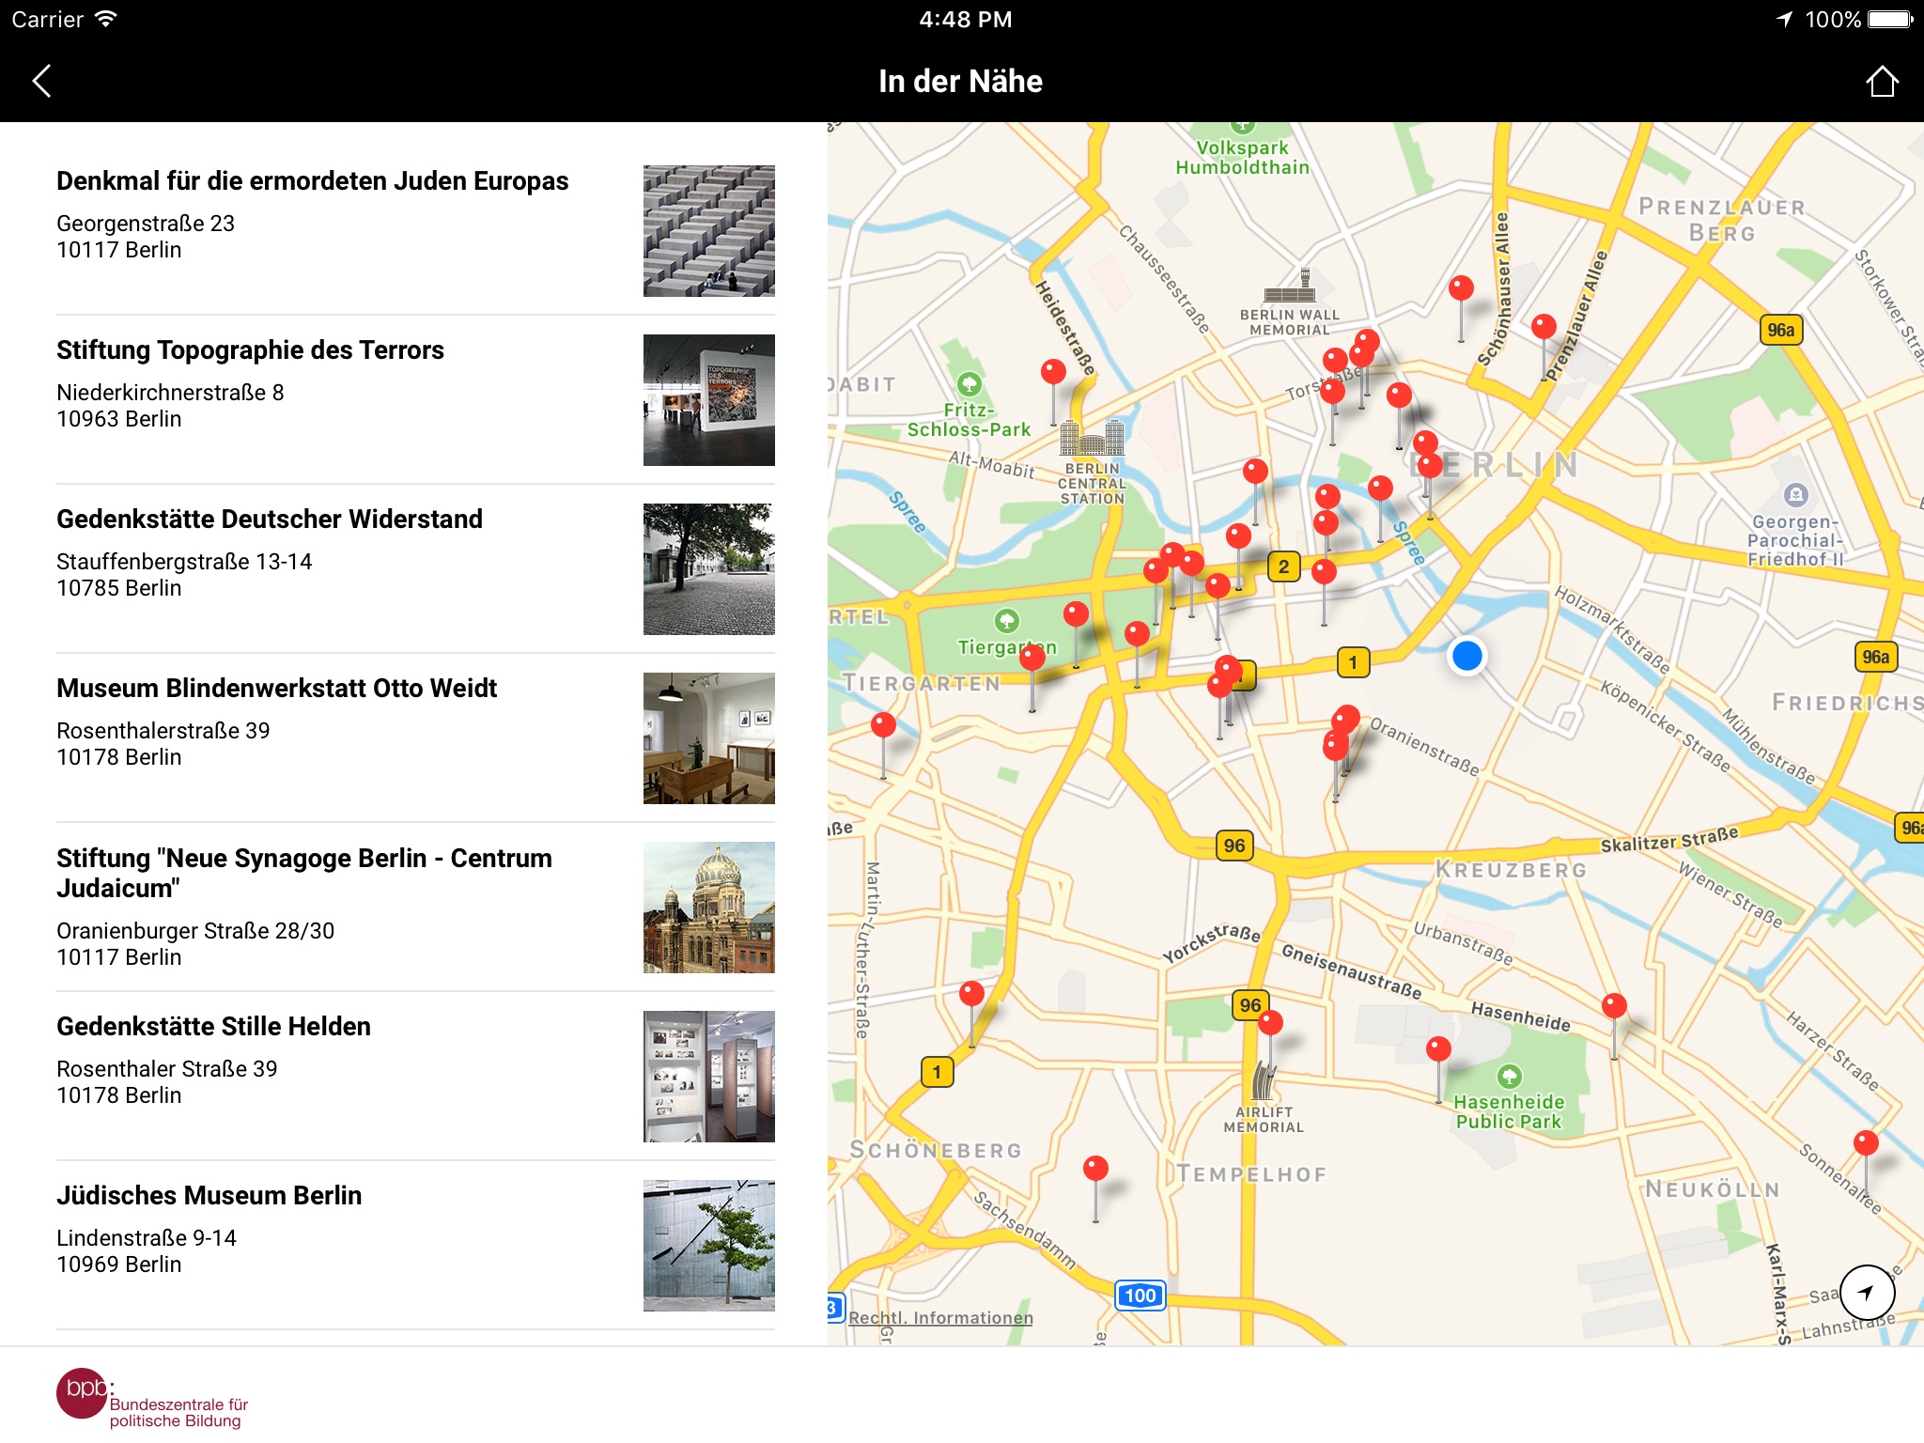The width and height of the screenshot is (1924, 1443).
Task: Open Gedenkstätte Stille Helden entry
Action: pyautogui.click(x=415, y=1076)
